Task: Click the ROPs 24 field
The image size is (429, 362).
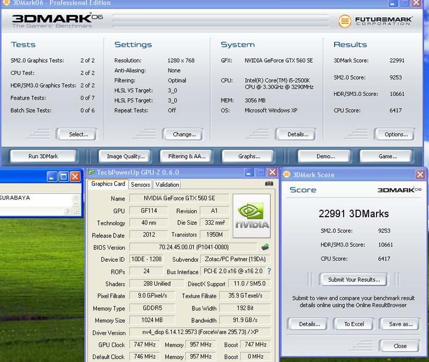Action: click(146, 271)
